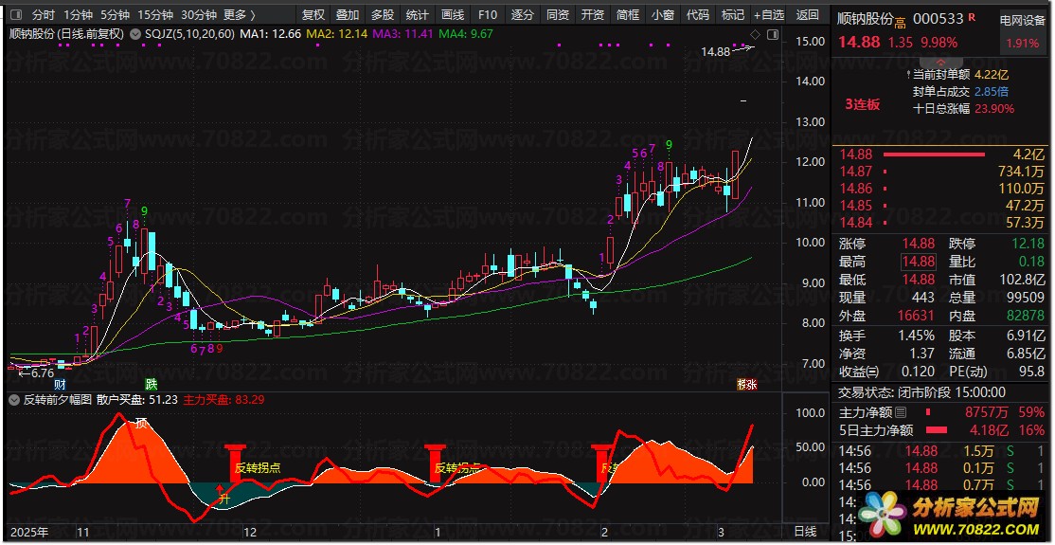Toggle 叠加 overlay mode
The image size is (1055, 545).
pyautogui.click(x=348, y=15)
